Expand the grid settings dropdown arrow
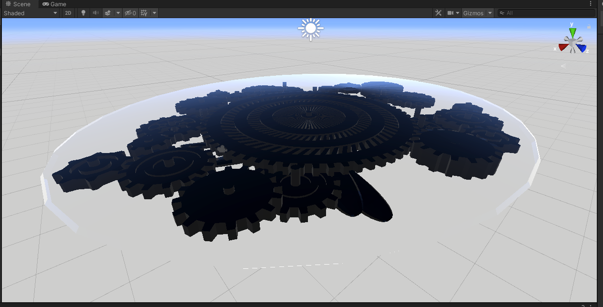The width and height of the screenshot is (603, 307). (154, 13)
